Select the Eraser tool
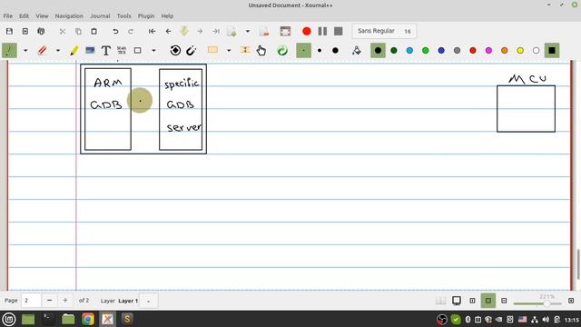This screenshot has width=581, height=327. (x=42, y=51)
